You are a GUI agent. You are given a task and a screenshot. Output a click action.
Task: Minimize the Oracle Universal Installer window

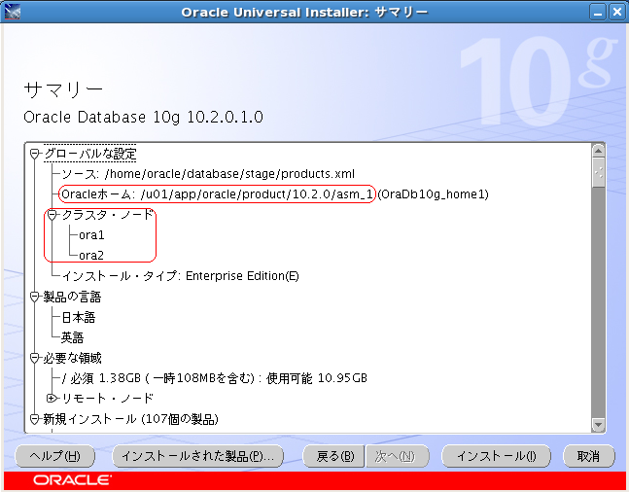point(597,12)
